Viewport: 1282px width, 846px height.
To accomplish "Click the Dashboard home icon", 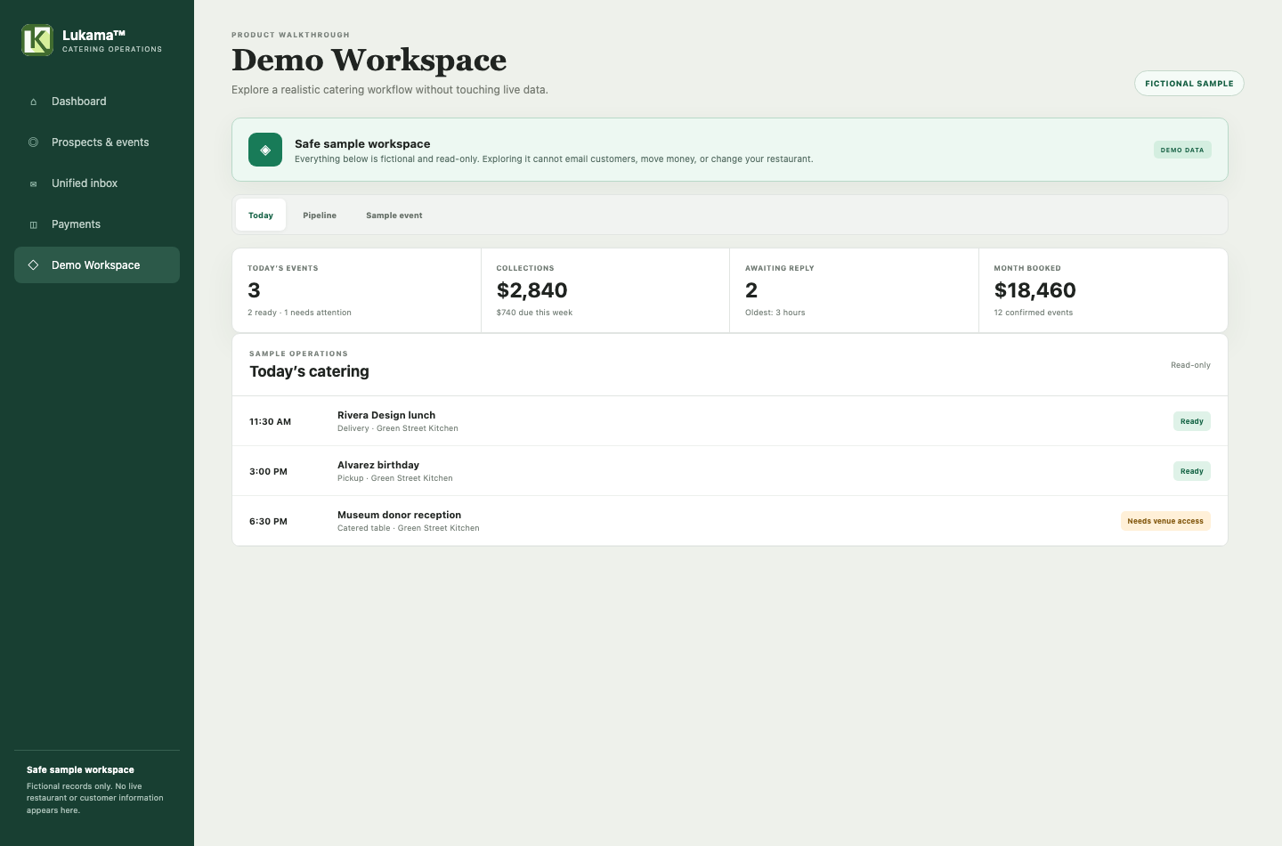I will 33,102.
